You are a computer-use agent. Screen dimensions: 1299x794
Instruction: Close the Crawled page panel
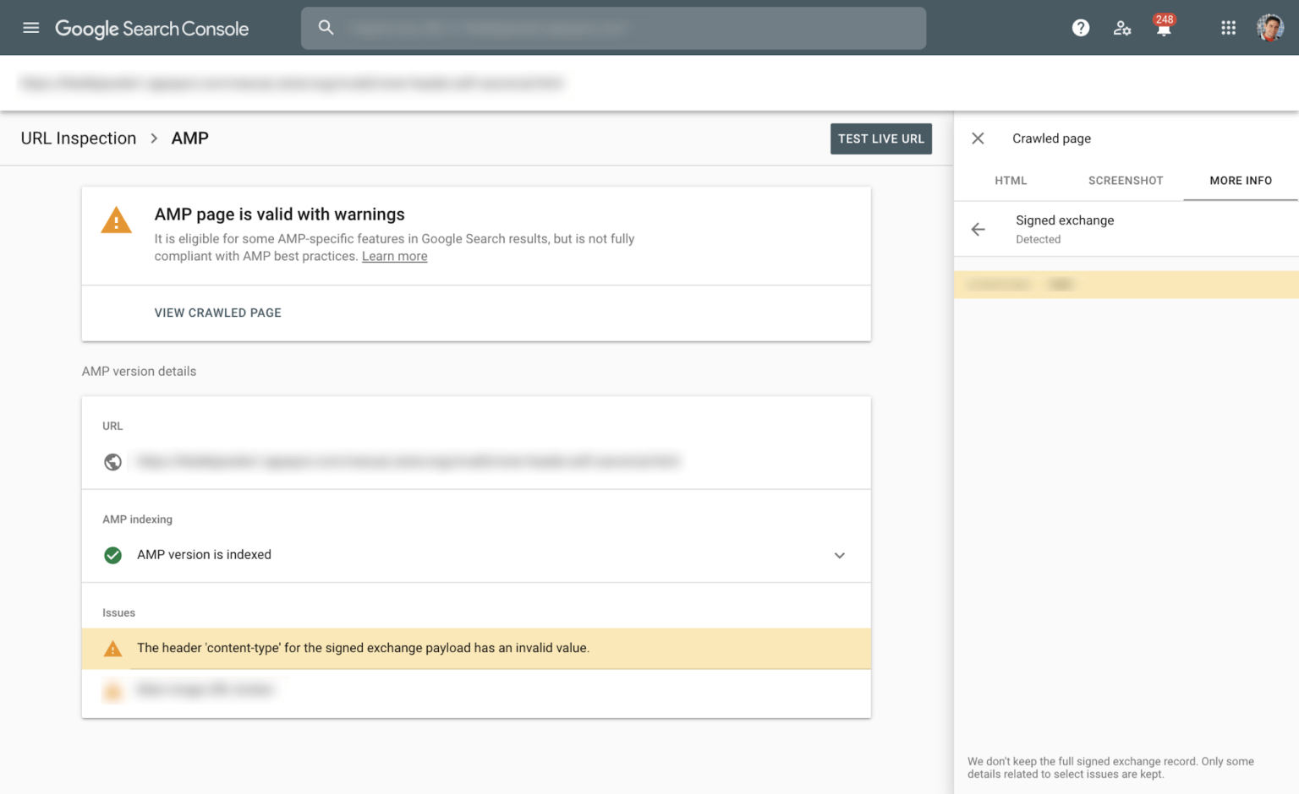(x=978, y=139)
